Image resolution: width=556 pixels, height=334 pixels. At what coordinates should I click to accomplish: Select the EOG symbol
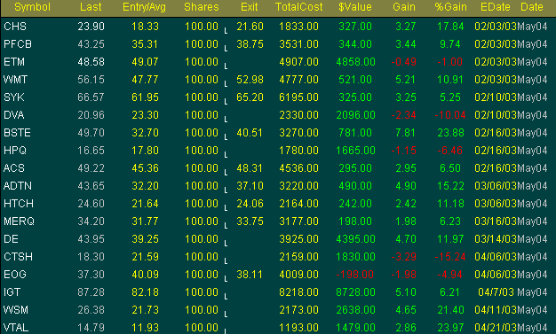pos(15,275)
